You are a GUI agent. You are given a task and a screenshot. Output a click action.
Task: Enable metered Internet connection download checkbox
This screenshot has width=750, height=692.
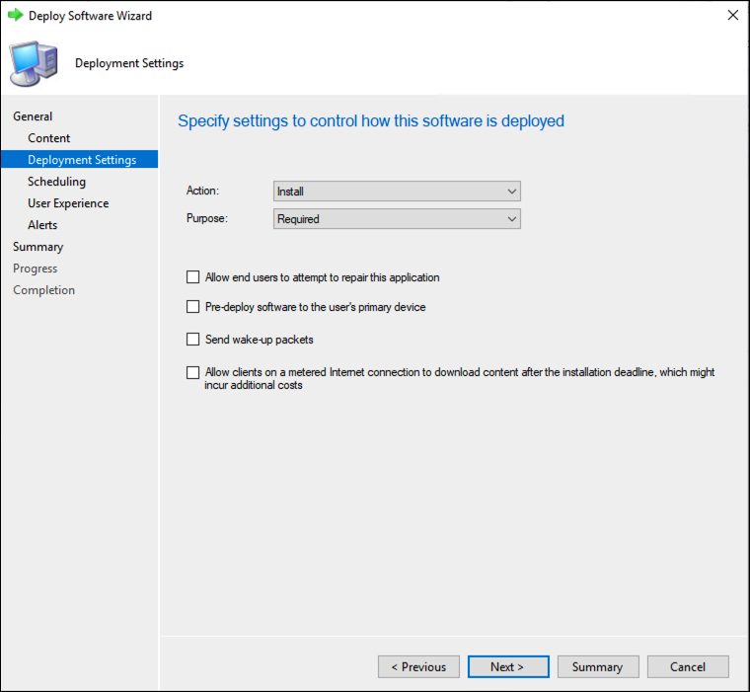coord(192,372)
